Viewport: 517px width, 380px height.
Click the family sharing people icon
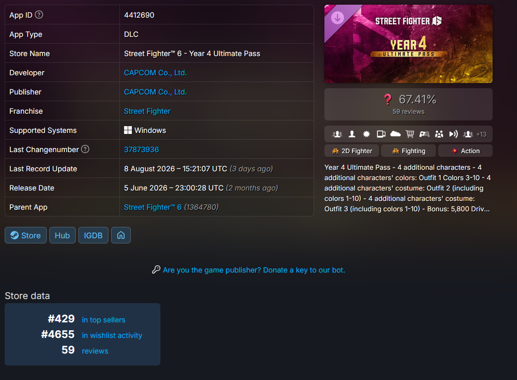(439, 134)
